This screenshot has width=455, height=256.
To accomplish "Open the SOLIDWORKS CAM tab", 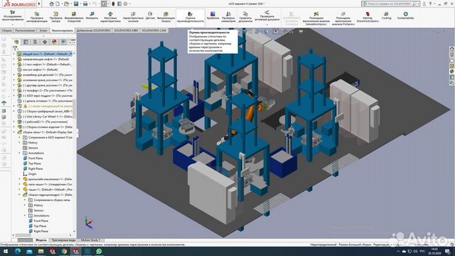I will pos(154,30).
